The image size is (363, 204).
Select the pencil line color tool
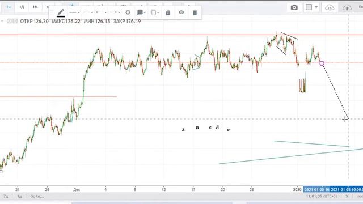point(61,12)
